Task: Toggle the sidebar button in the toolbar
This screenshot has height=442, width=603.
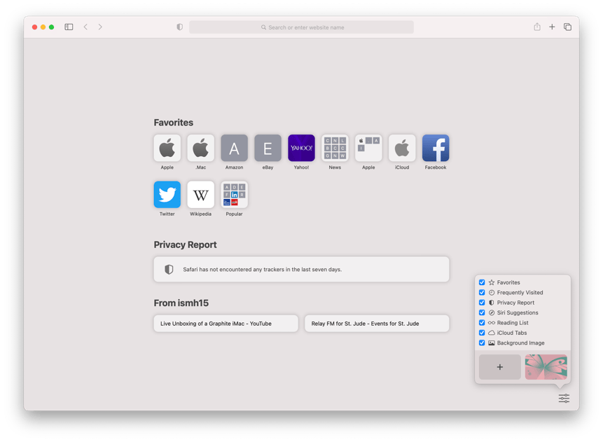Action: coord(69,27)
